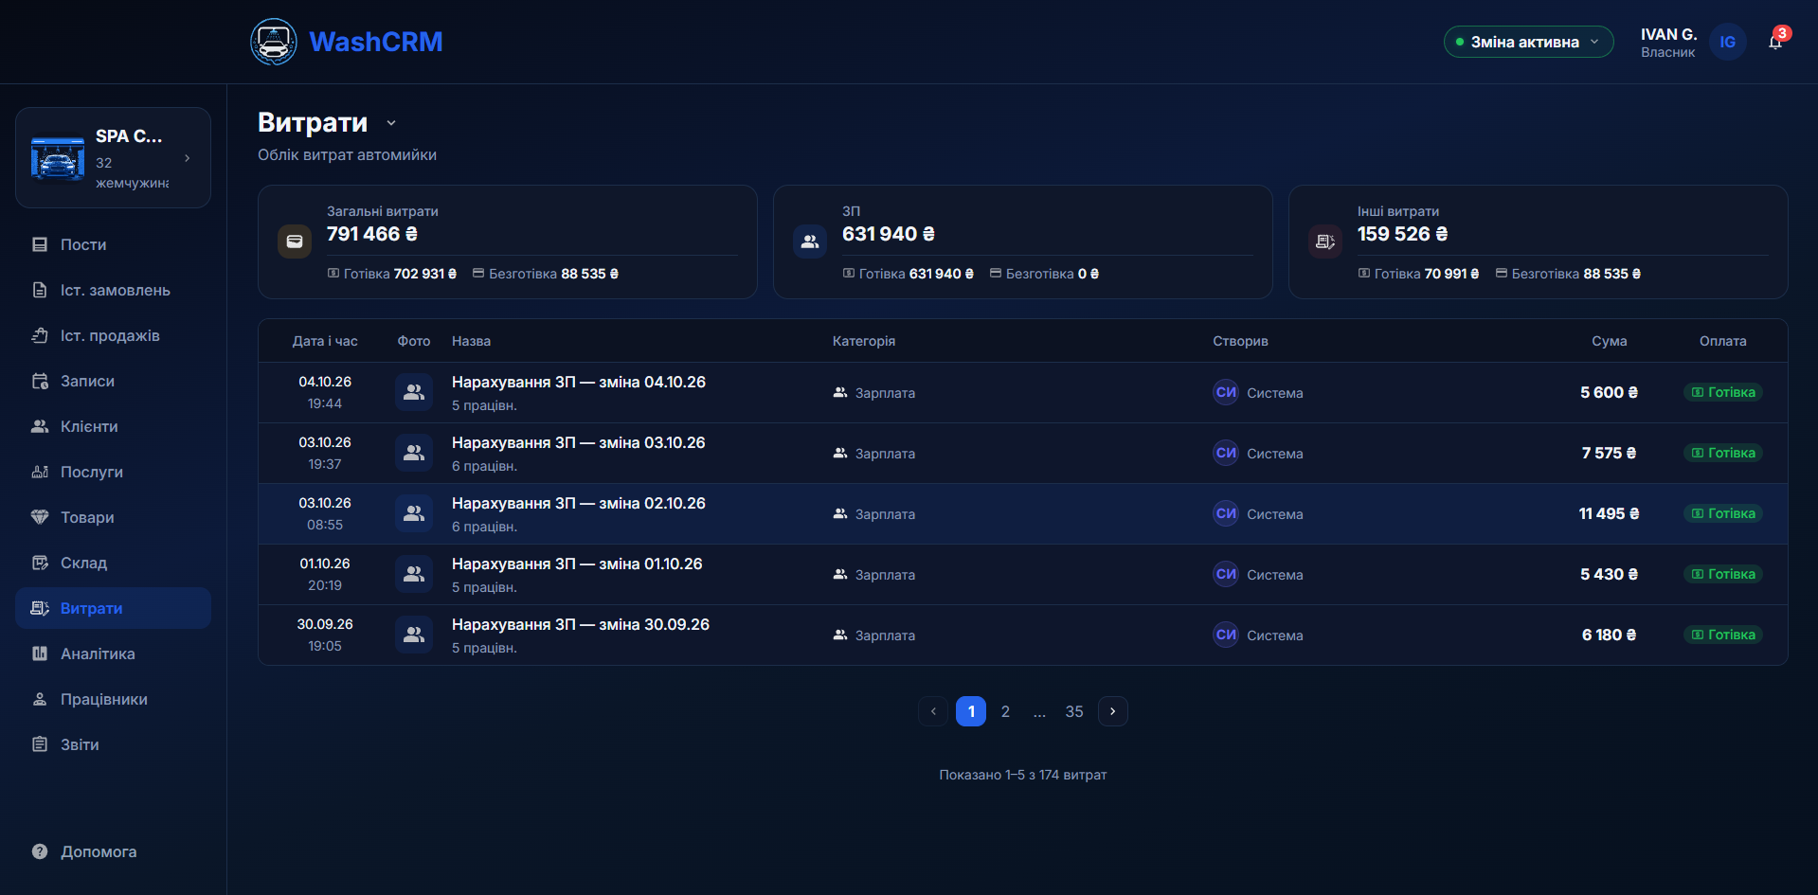1818x895 pixels.
Task: Click the Іст. замовлень document icon
Action: pos(40,290)
